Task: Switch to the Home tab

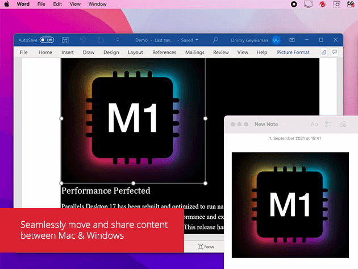Action: (x=45, y=52)
